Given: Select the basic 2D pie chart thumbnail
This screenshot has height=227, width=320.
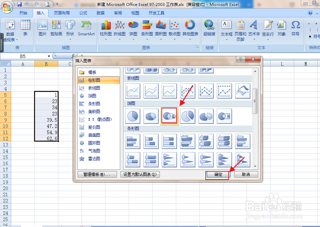Looking at the screenshot, I should 133,116.
